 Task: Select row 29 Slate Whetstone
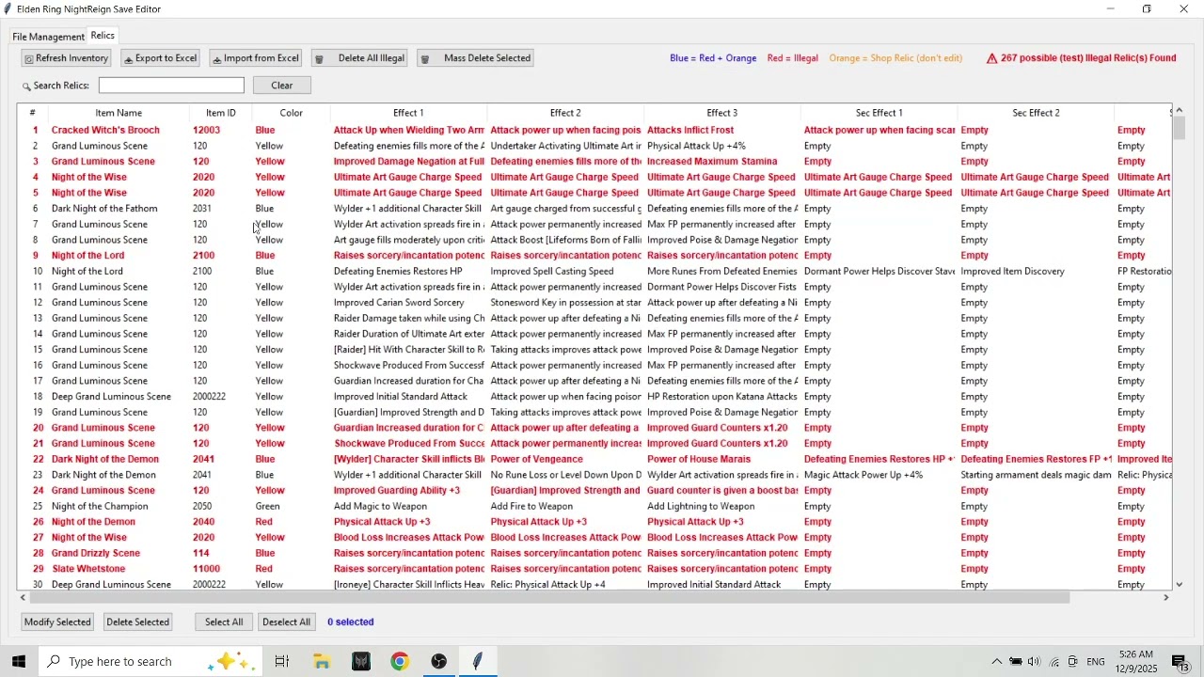594,570
